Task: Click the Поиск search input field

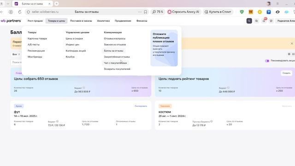Action: point(17,62)
